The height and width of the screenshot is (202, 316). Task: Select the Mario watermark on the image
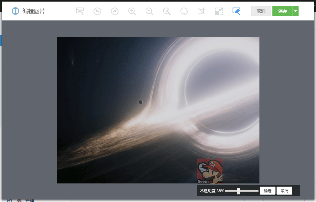(x=210, y=171)
